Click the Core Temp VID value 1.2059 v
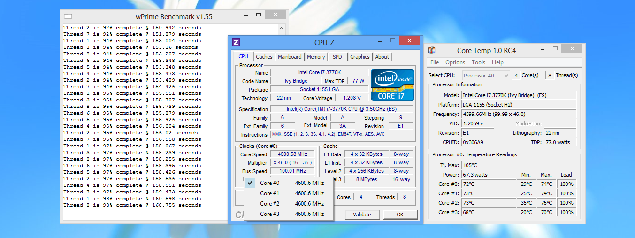Viewport: 635px width, 238px height. tap(478, 123)
